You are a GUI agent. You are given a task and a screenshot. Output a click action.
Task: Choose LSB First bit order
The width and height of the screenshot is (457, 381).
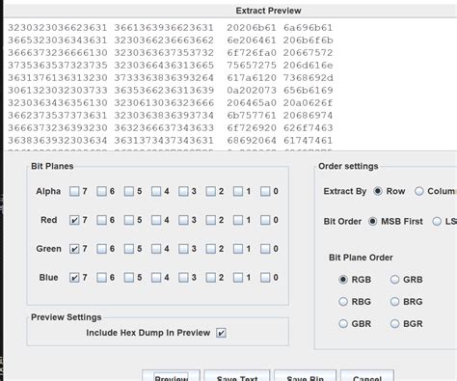pos(437,222)
